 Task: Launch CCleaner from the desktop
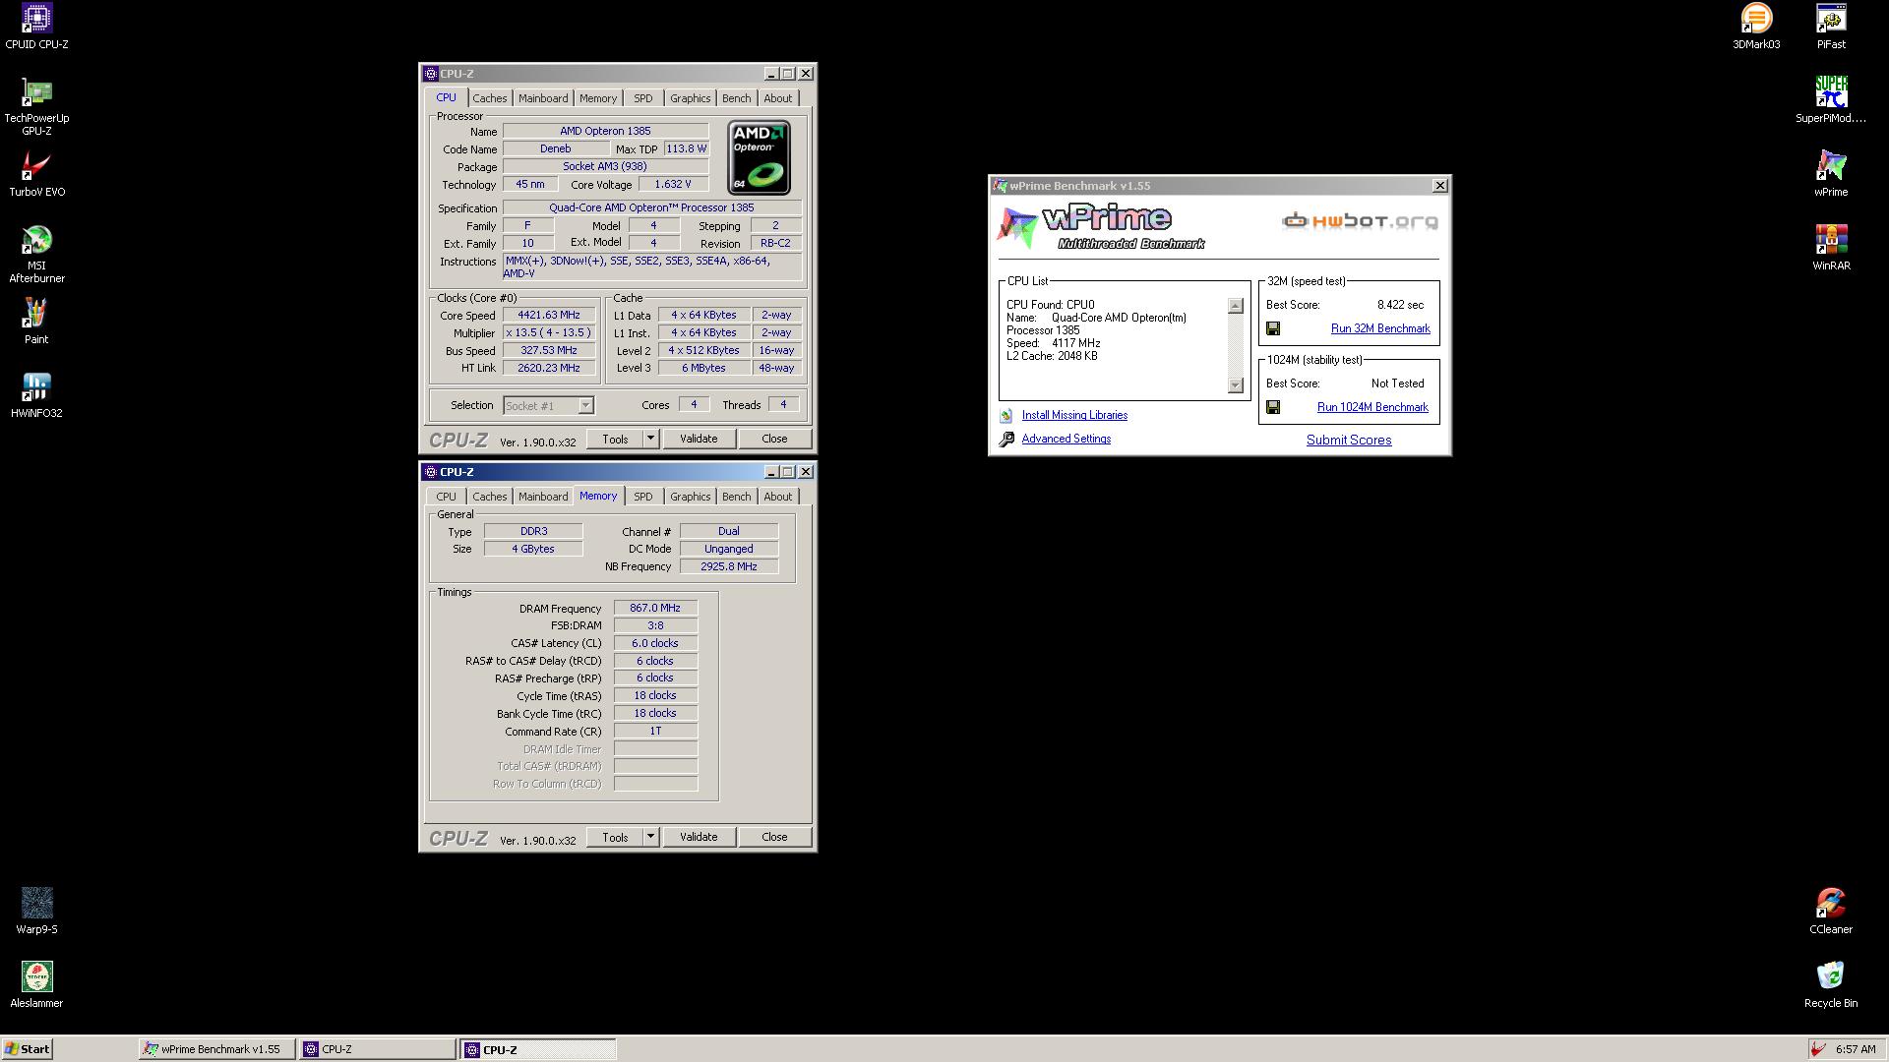tap(1831, 912)
